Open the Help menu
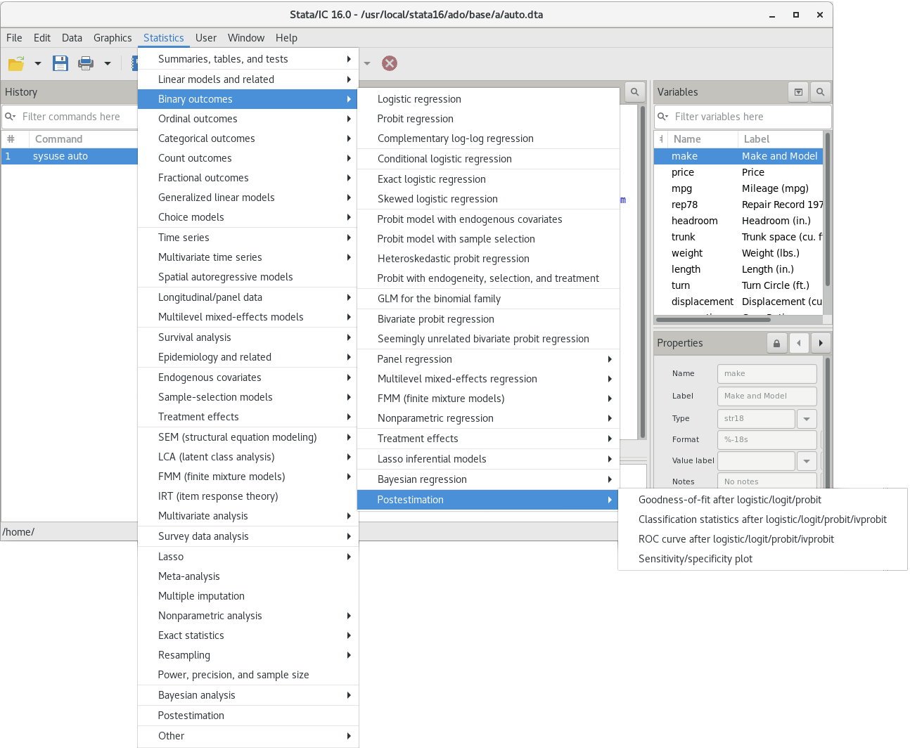Screen dimensions: 910x750 286,38
